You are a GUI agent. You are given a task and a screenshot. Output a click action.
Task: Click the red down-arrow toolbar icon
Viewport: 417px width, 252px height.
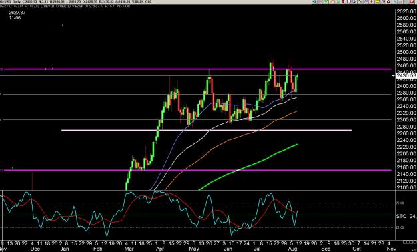coord(372,1)
